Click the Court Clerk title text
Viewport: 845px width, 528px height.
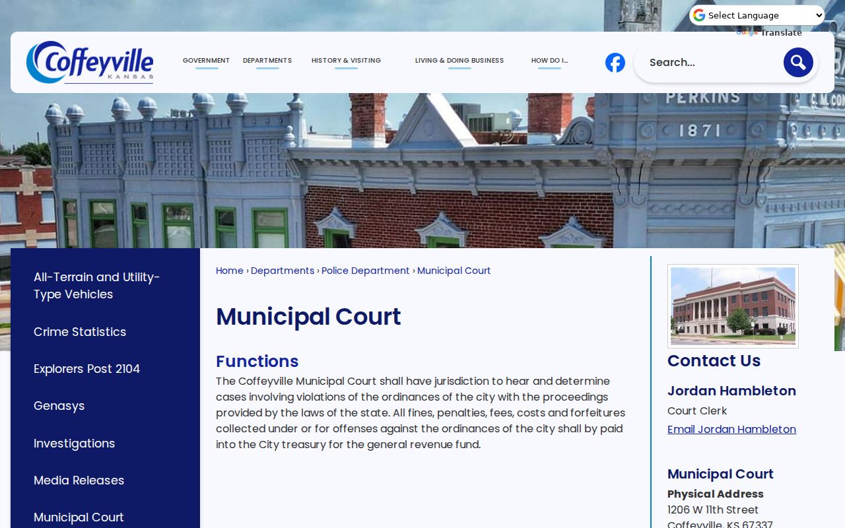(697, 411)
